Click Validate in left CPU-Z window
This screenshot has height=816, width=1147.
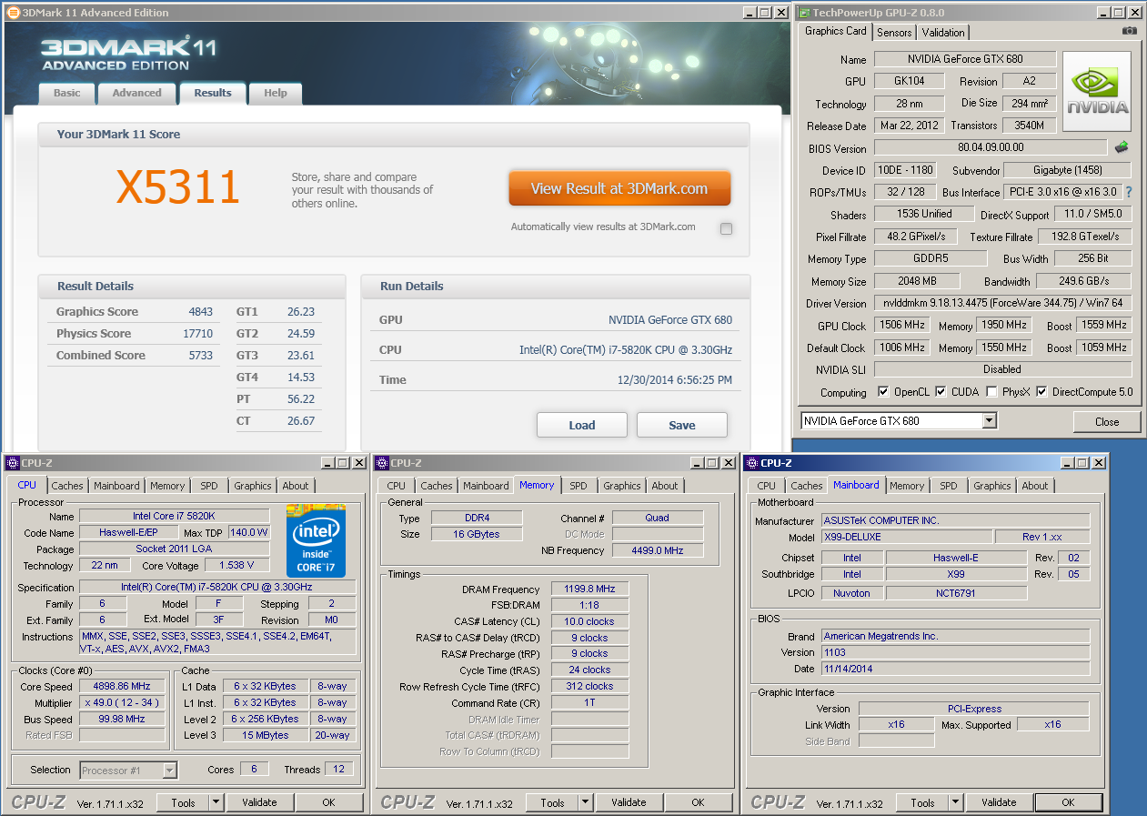(259, 802)
